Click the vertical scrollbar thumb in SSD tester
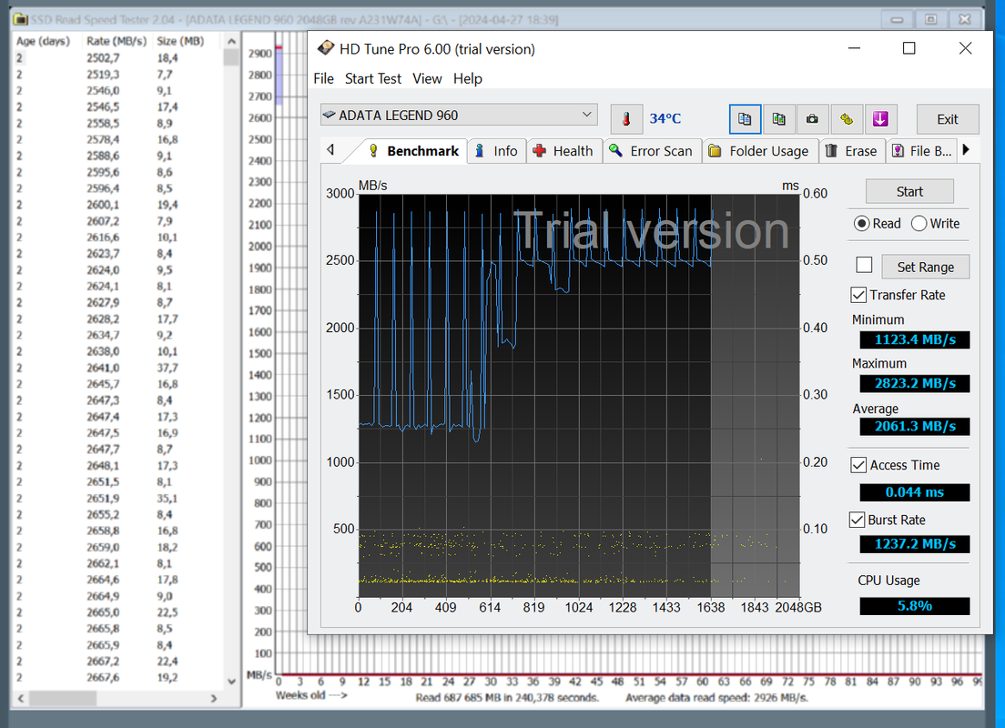The height and width of the screenshot is (728, 1005). click(231, 57)
